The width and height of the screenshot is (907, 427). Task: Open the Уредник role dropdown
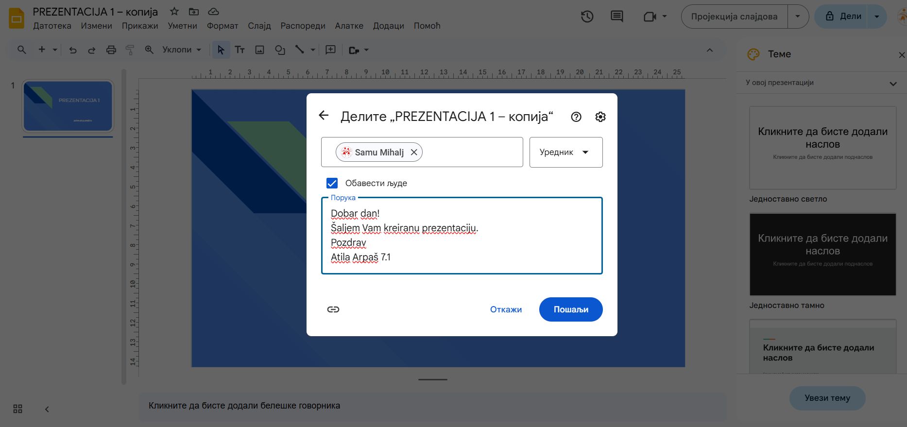pos(565,153)
